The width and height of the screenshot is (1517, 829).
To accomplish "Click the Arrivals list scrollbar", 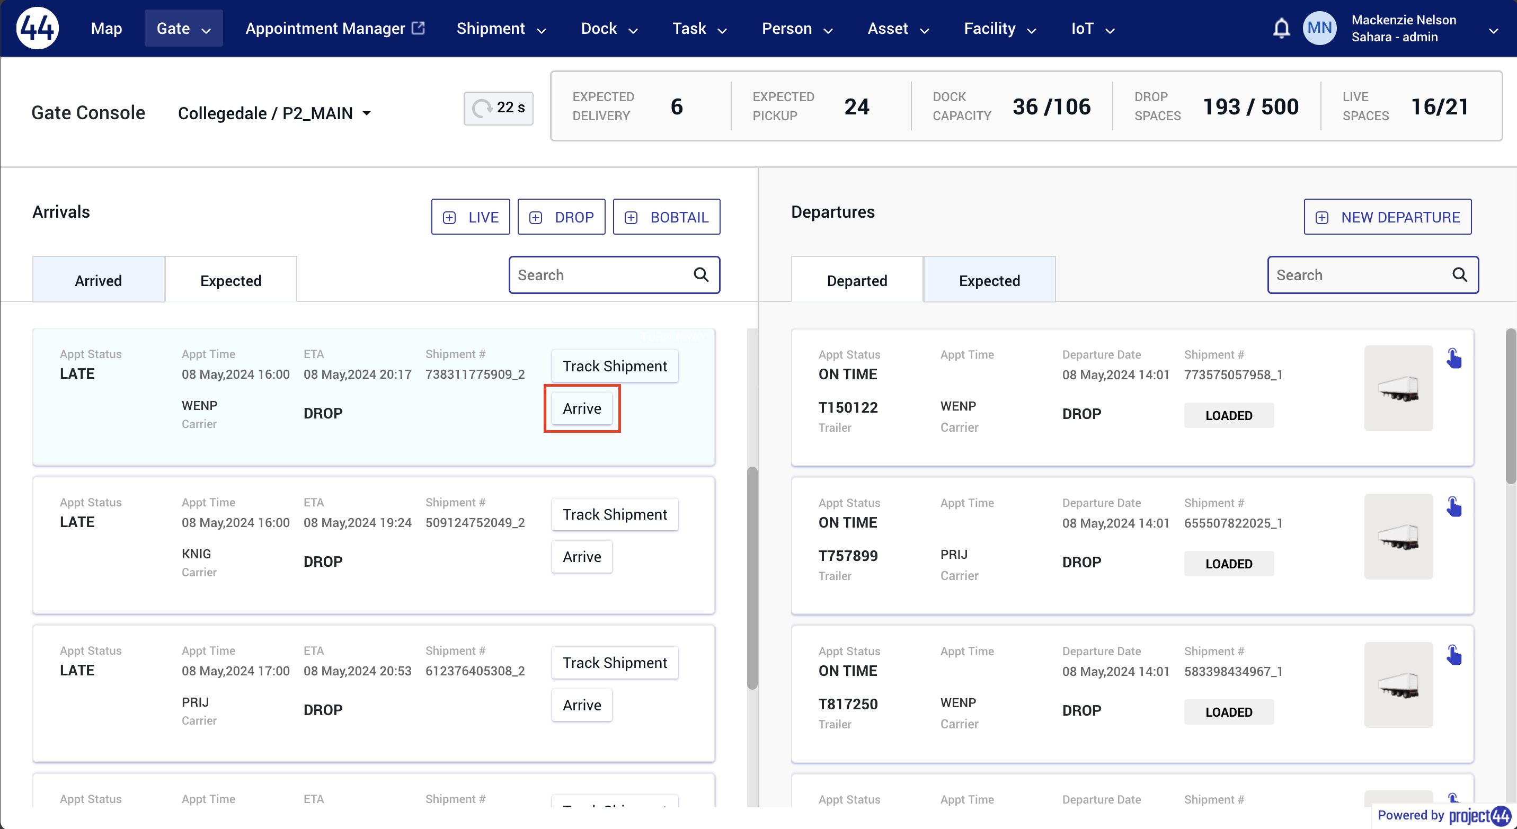I will [752, 577].
